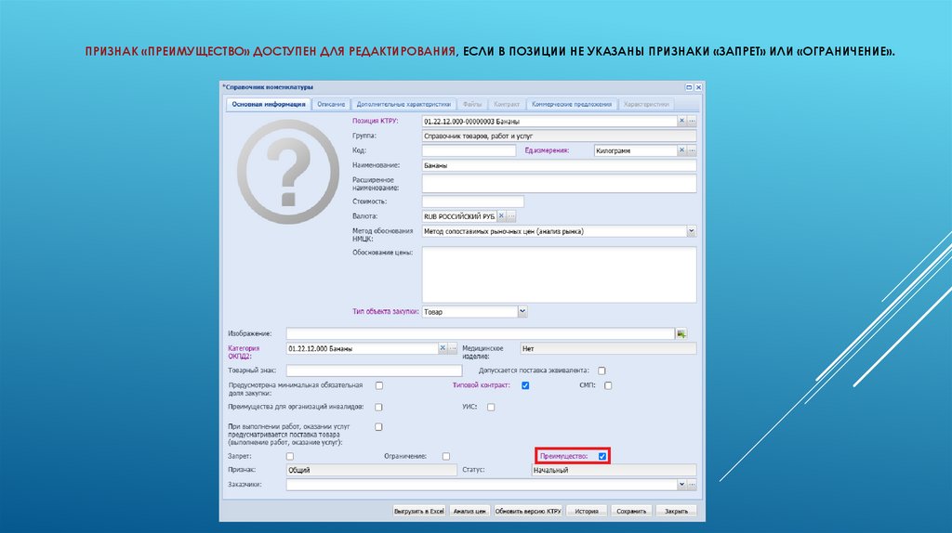Image resolution: width=952 pixels, height=533 pixels.
Task: Click into Обоснование цены text area
Action: [x=559, y=275]
